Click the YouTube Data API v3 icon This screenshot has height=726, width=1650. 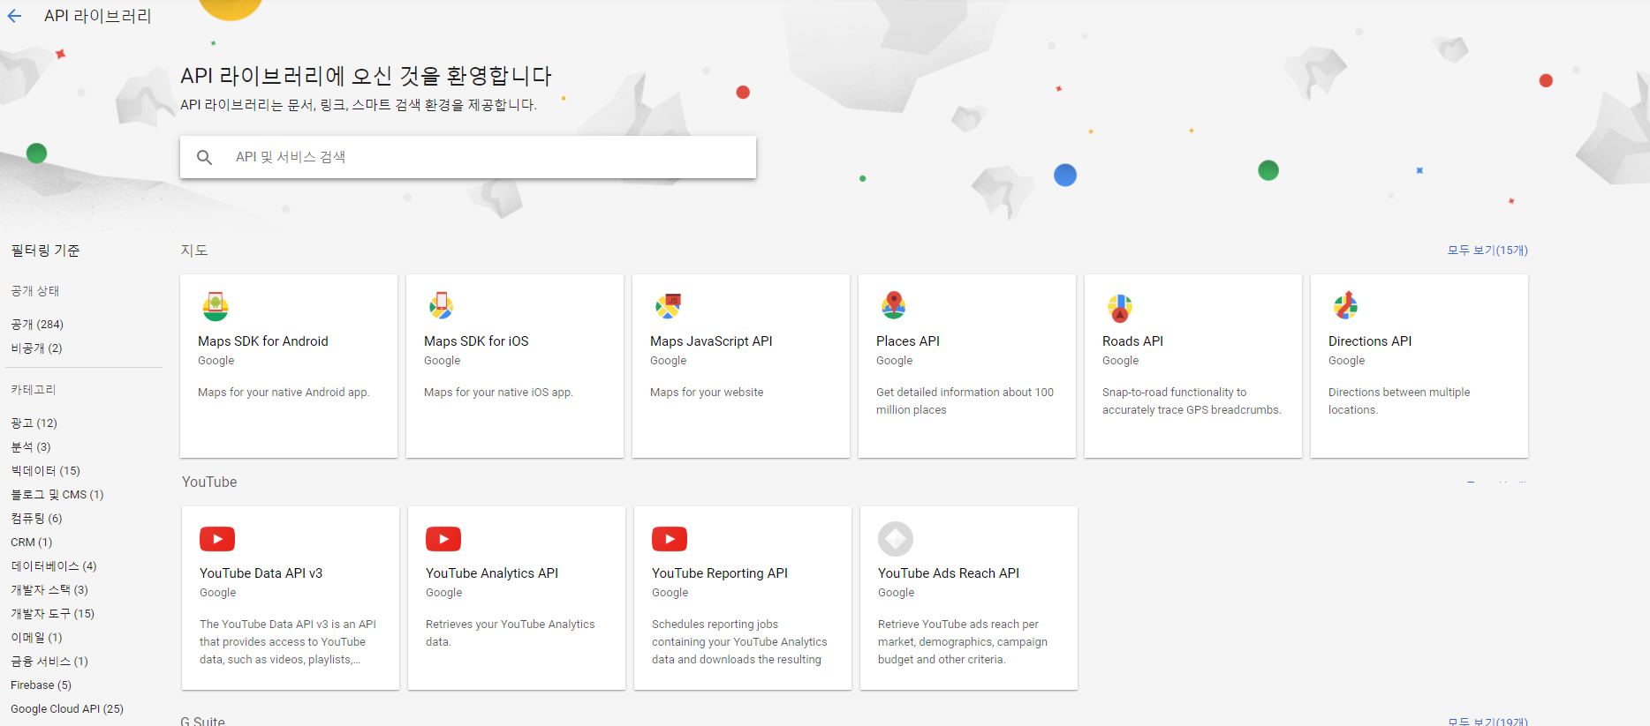point(217,538)
